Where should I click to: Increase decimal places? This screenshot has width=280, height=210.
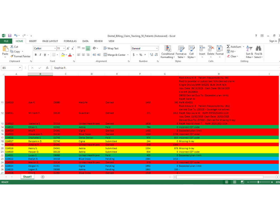[151, 55]
